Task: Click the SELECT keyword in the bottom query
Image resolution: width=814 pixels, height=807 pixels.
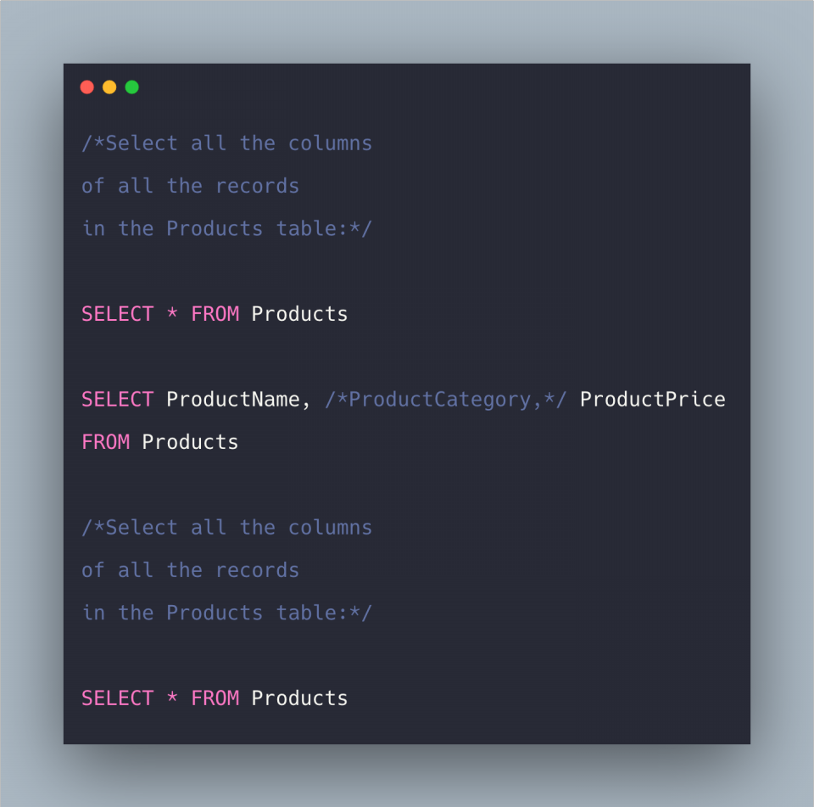Action: 117,698
